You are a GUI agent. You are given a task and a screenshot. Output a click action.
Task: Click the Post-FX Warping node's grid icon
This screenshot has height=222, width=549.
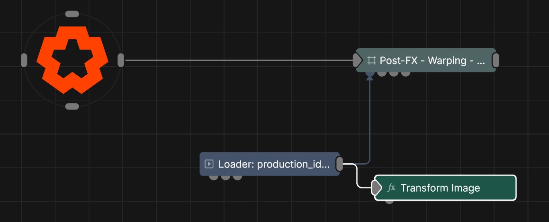coord(371,61)
